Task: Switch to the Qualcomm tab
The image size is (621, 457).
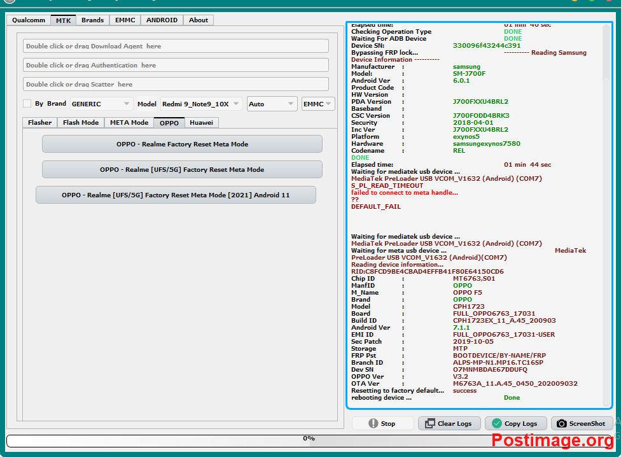Action: click(29, 20)
